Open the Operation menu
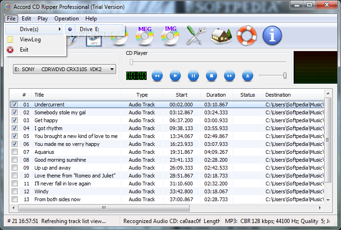This screenshot has width=341, height=230. point(66,19)
